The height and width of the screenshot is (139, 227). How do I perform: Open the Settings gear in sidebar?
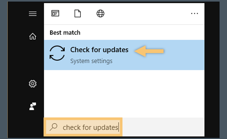[x=33, y=84]
